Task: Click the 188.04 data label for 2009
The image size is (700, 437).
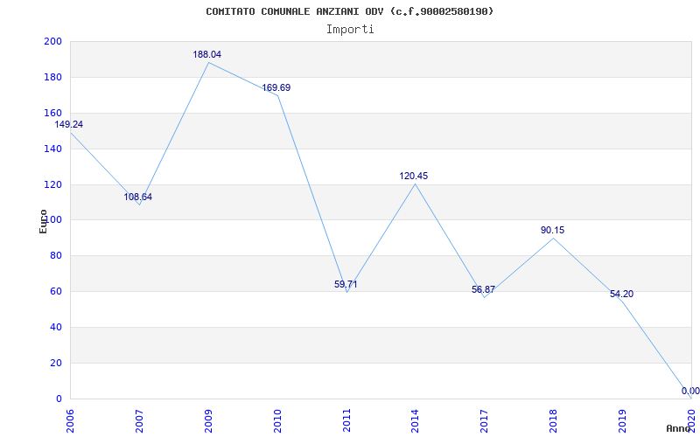Action: click(x=206, y=54)
